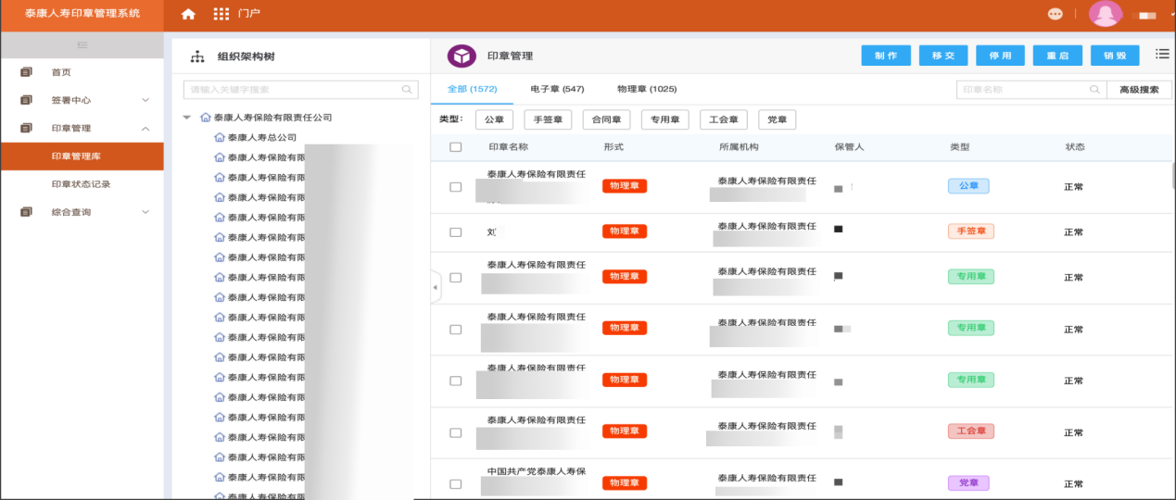Expand the 签署中心 menu chevron
Screen dimensions: 1176x500
pyautogui.click(x=145, y=100)
